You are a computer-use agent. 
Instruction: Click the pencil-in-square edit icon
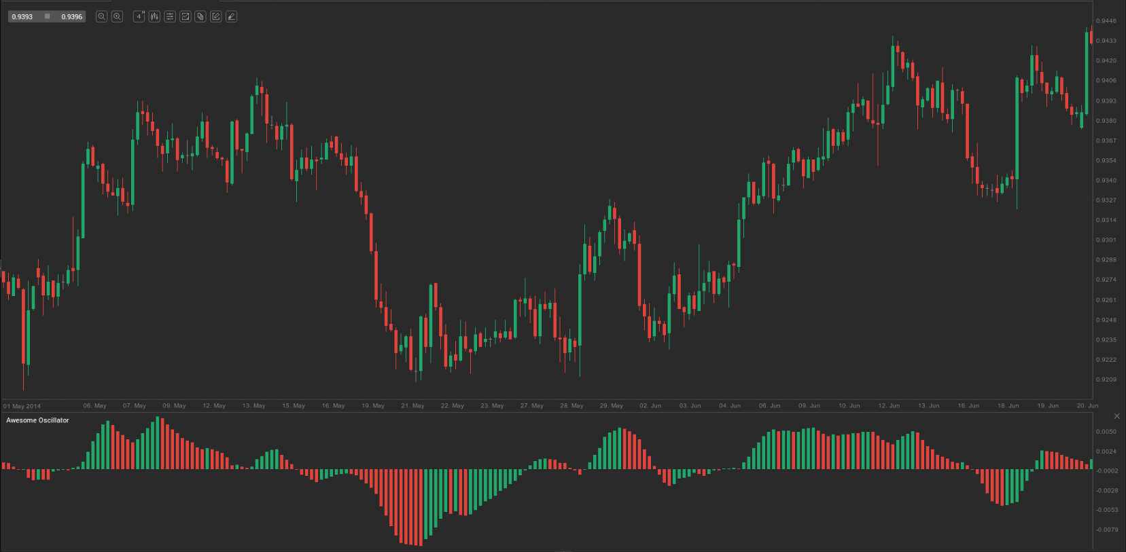pyautogui.click(x=215, y=16)
